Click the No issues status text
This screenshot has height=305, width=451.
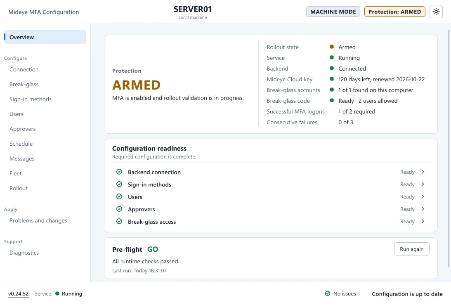pos(345,294)
